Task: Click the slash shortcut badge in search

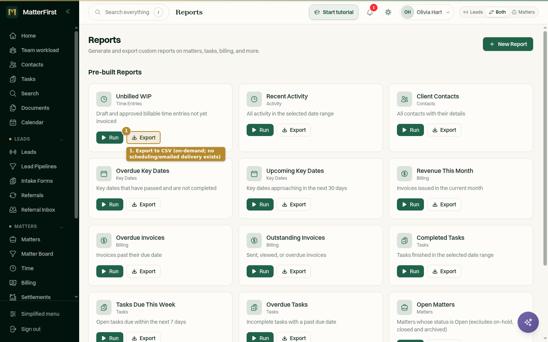Action: (x=158, y=12)
